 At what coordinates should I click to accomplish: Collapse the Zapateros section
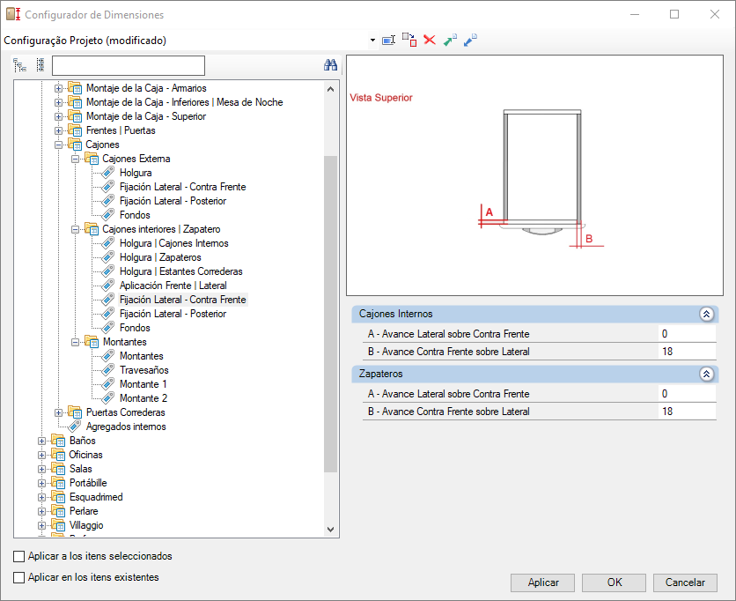(x=706, y=374)
